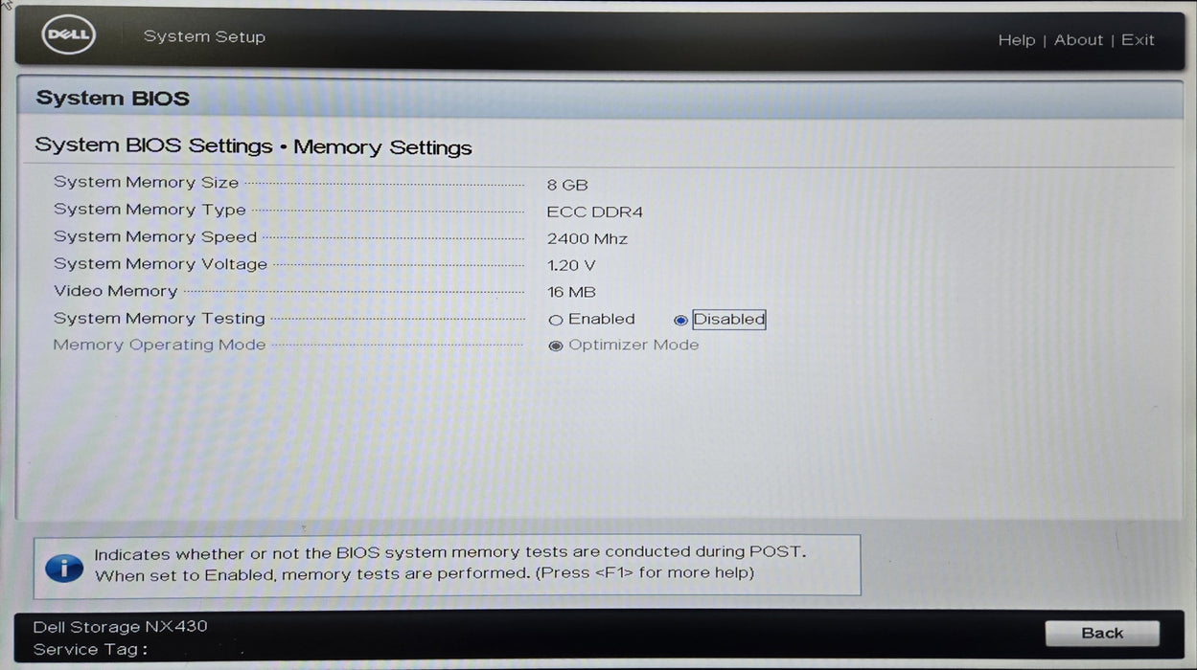
Task: Click the Dell logo icon
Action: (x=67, y=36)
